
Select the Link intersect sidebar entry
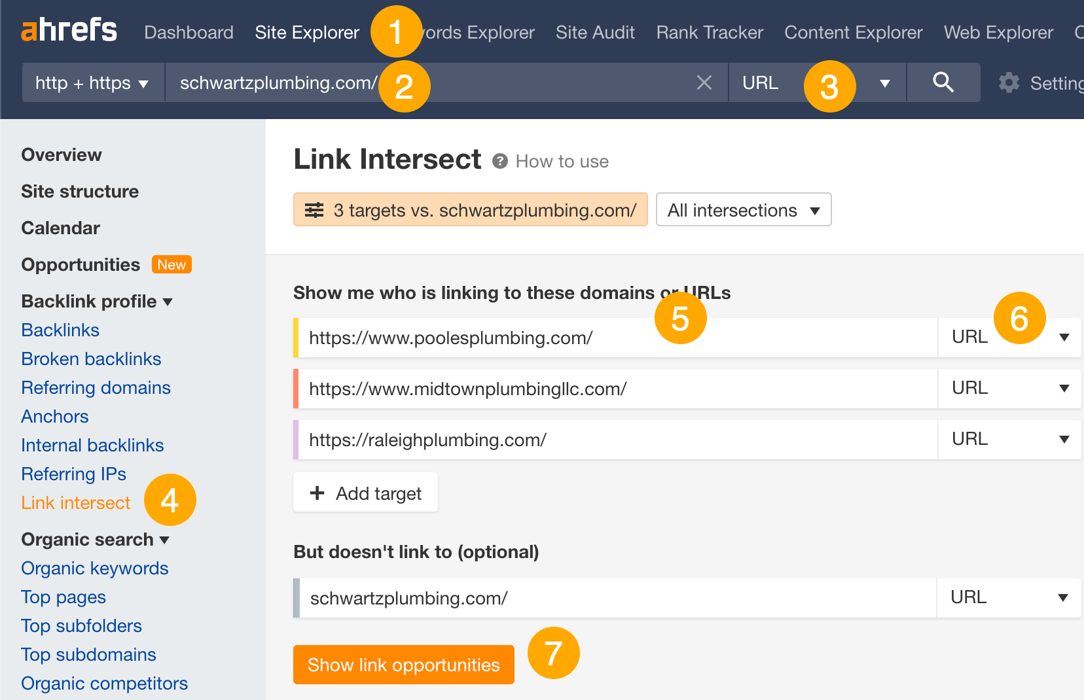[75, 502]
